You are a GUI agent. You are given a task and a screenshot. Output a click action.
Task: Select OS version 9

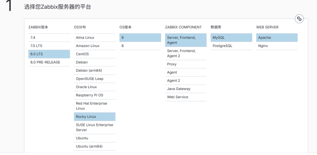click(x=140, y=38)
